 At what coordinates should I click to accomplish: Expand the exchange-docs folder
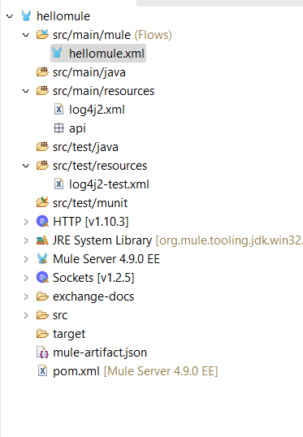click(26, 296)
